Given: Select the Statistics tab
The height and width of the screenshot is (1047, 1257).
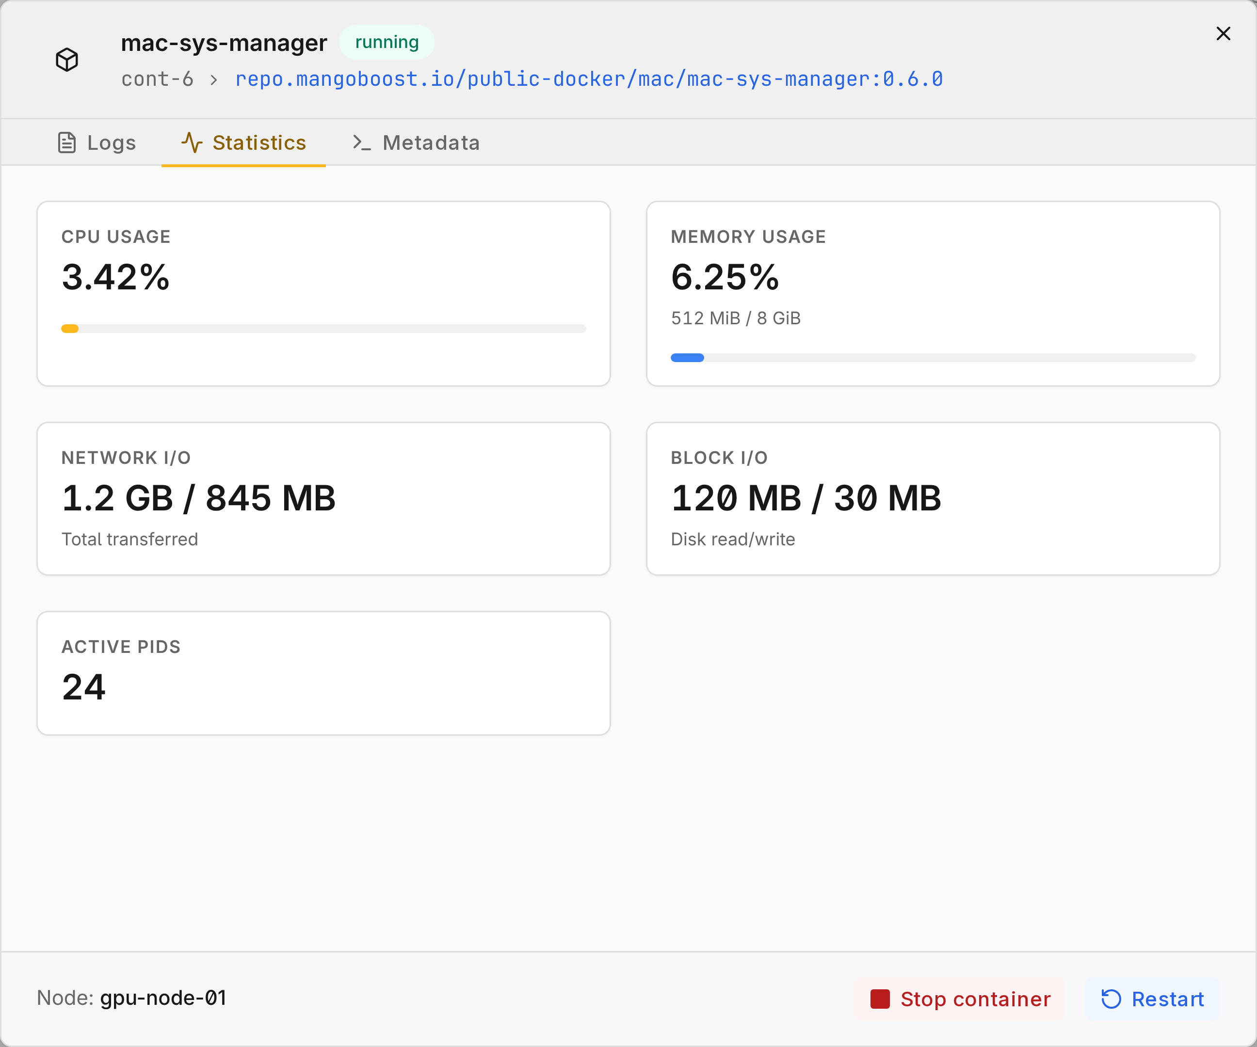Looking at the screenshot, I should click(243, 143).
